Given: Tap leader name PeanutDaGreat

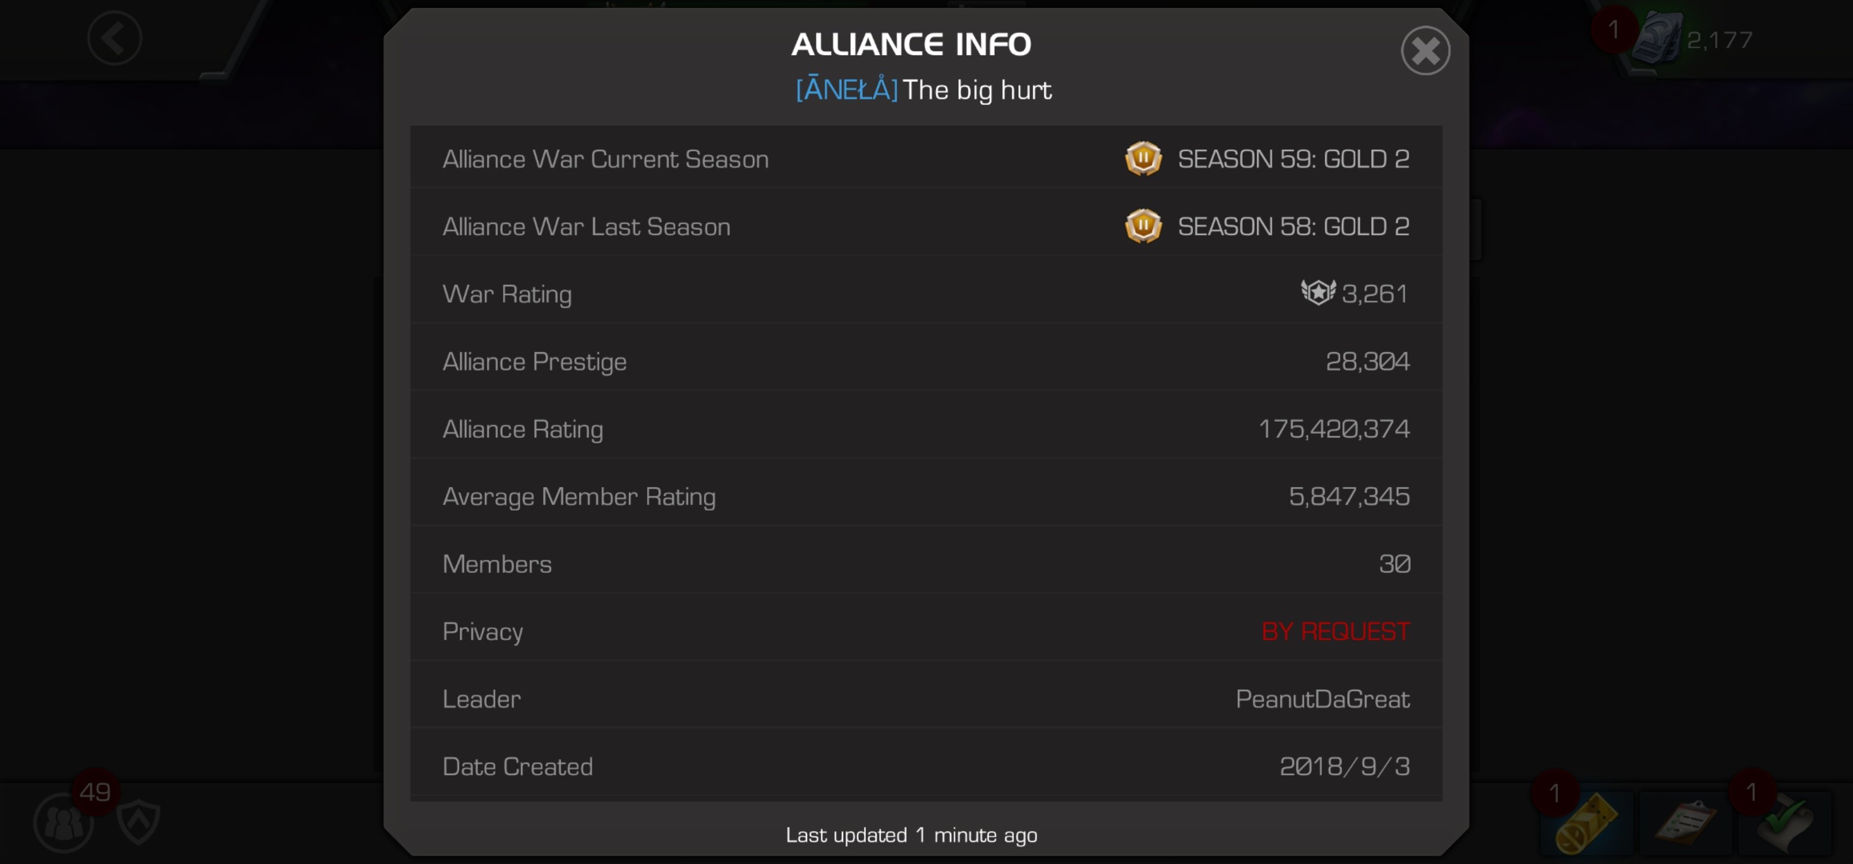Looking at the screenshot, I should pos(1322,698).
